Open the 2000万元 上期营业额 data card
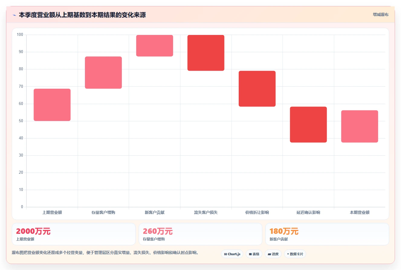This screenshot has height=270, width=401. pyautogui.click(x=73, y=234)
